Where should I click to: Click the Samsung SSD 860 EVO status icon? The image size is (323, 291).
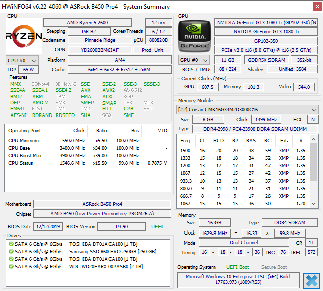(x=11, y=252)
